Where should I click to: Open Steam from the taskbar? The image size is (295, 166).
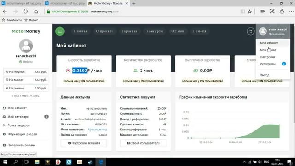tap(90, 162)
